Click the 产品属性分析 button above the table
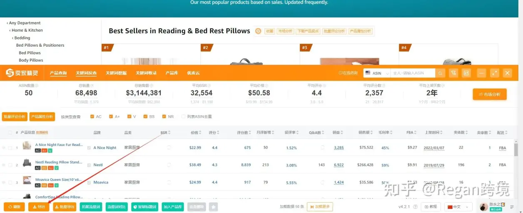The image size is (523, 213). point(42,116)
